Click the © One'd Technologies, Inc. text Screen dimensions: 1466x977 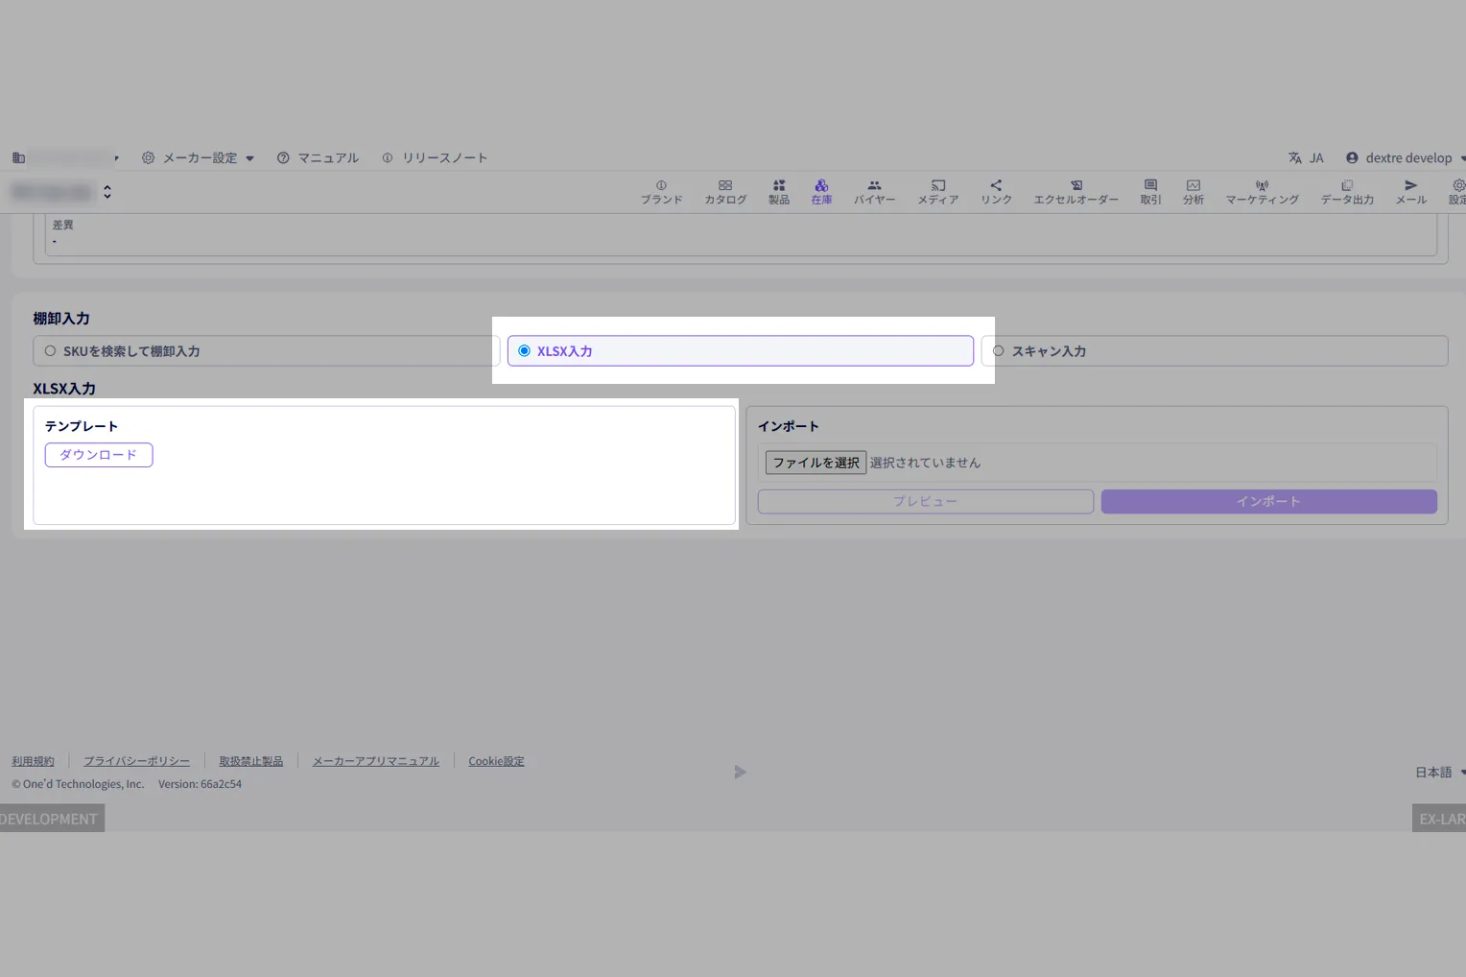78,784
